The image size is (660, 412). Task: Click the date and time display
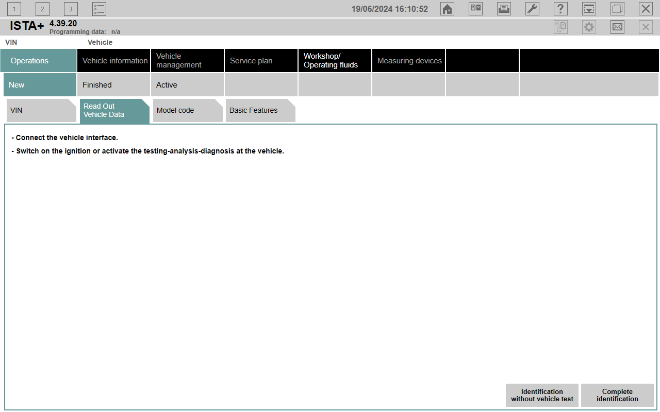pos(390,9)
